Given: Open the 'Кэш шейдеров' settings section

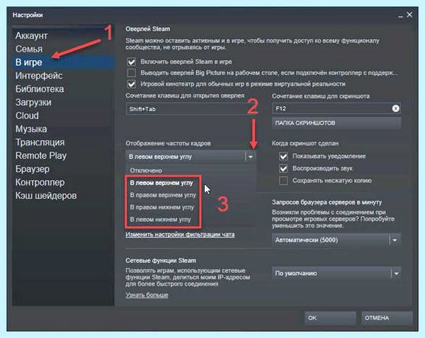Looking at the screenshot, I should [x=64, y=196].
